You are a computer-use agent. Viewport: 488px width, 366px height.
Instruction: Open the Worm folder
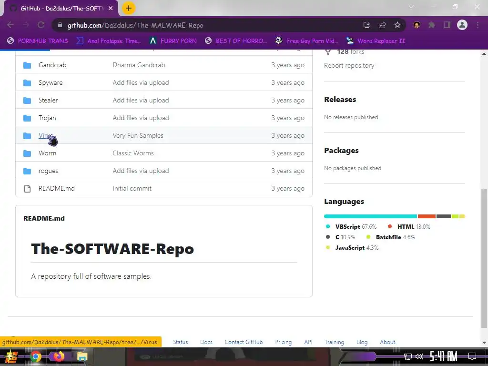(x=47, y=153)
